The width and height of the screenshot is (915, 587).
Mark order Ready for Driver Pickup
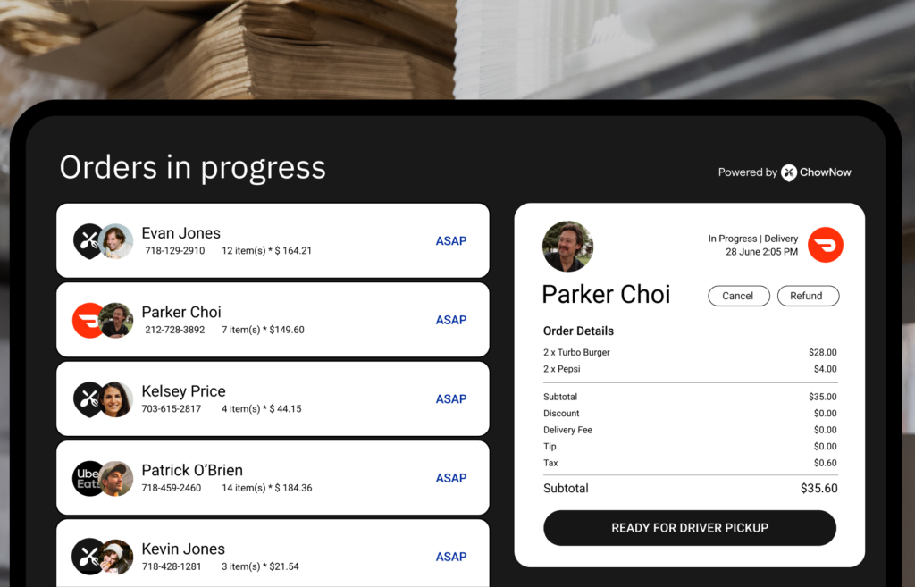(x=690, y=528)
